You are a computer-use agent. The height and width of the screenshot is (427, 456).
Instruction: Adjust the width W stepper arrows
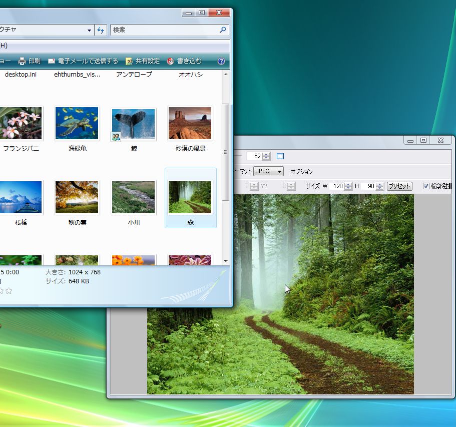tap(348, 186)
